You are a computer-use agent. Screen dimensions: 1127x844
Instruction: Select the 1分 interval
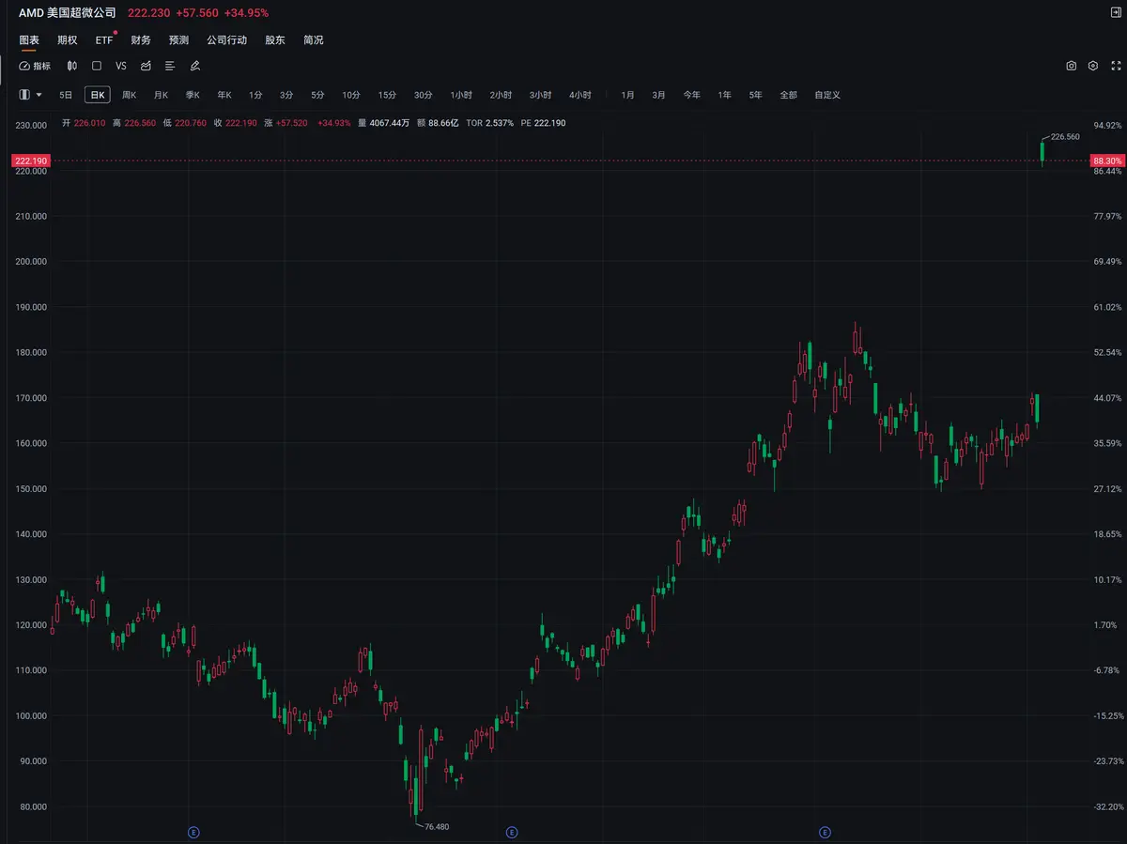point(255,95)
